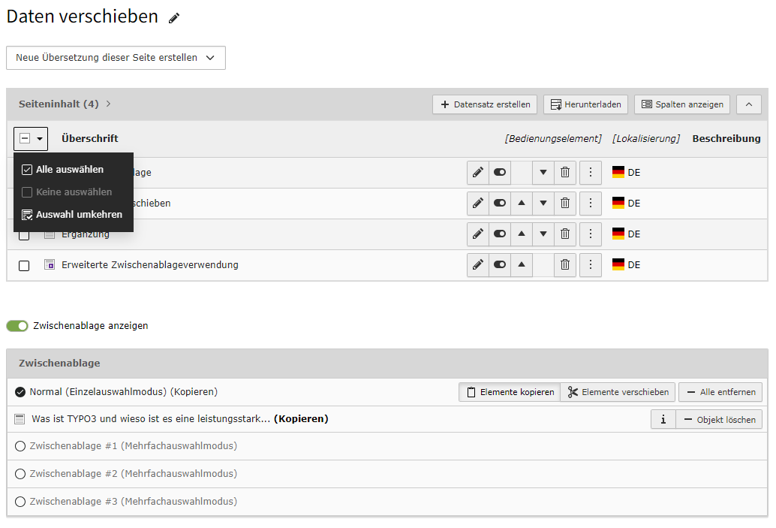Toggle visibility of the first record
The height and width of the screenshot is (528, 776).
pyautogui.click(x=500, y=172)
